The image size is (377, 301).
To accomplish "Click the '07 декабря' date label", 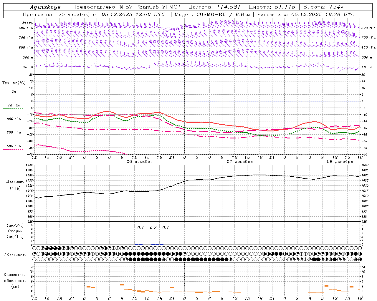I will tap(240, 162).
